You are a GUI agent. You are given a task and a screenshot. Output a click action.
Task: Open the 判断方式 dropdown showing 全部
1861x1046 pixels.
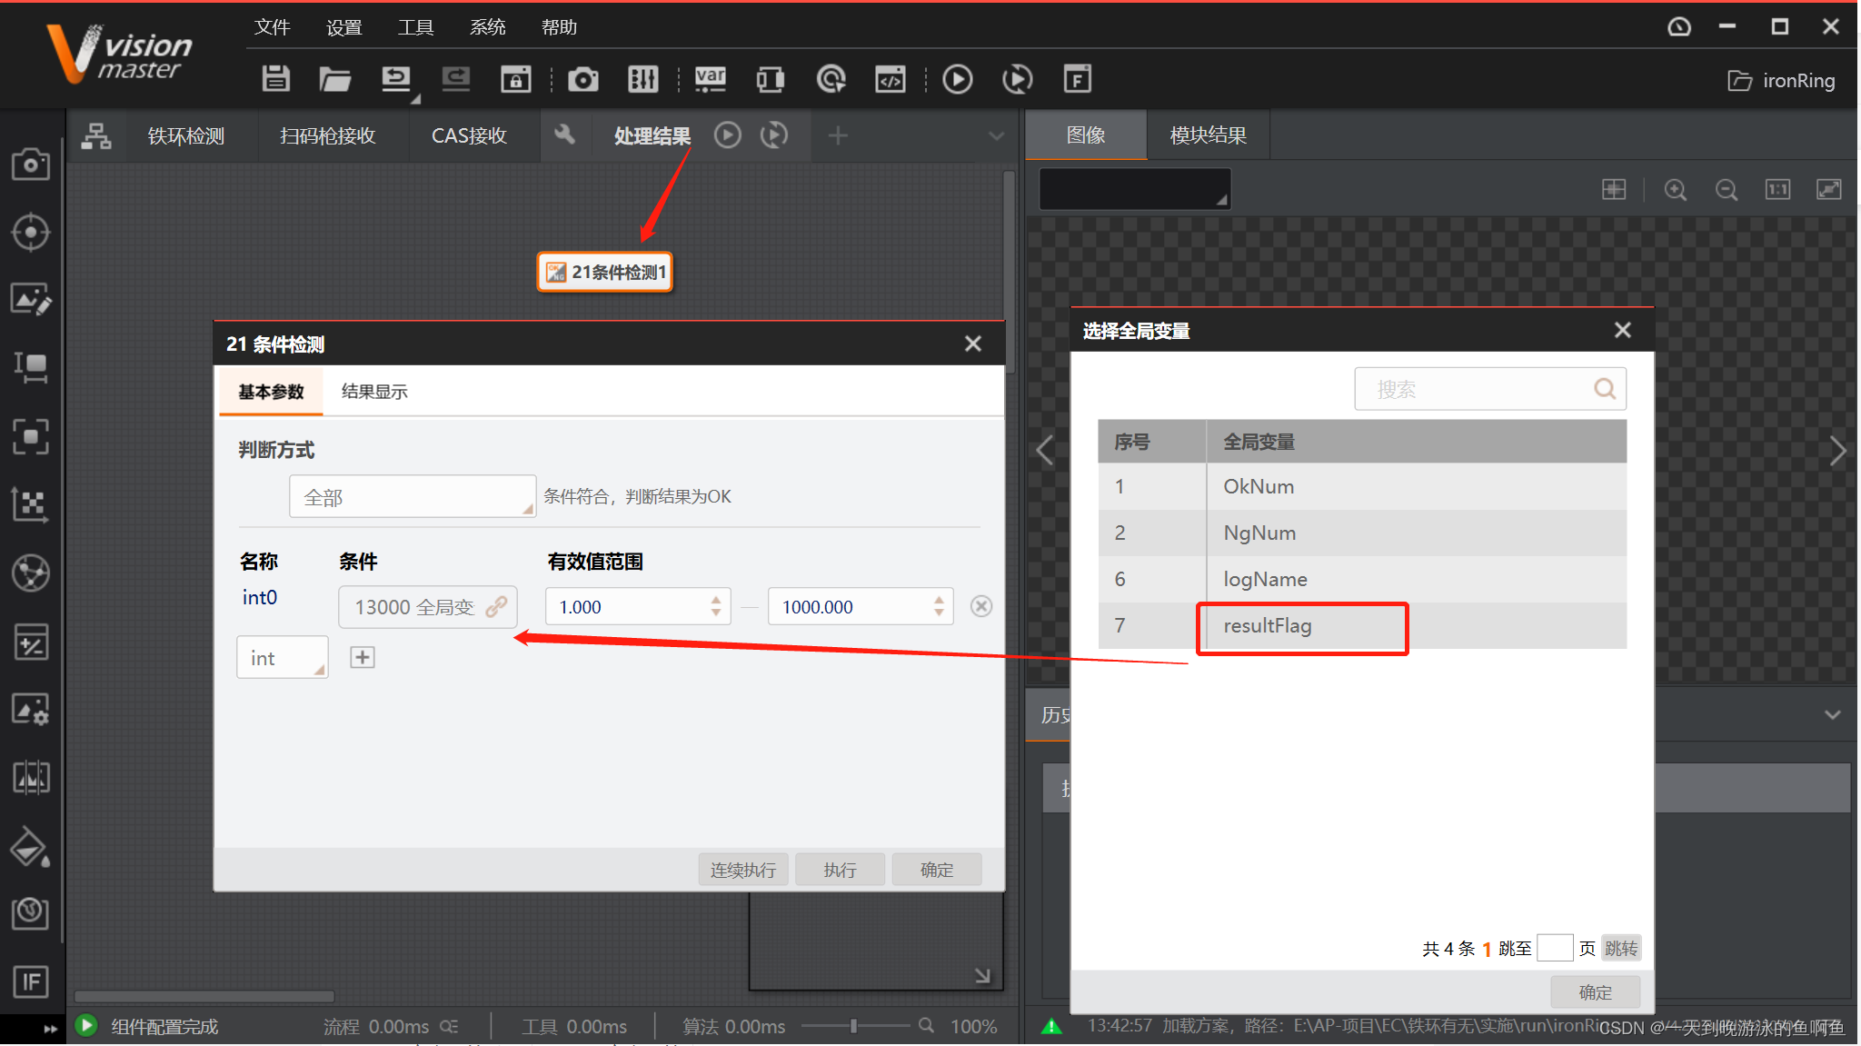coord(413,497)
